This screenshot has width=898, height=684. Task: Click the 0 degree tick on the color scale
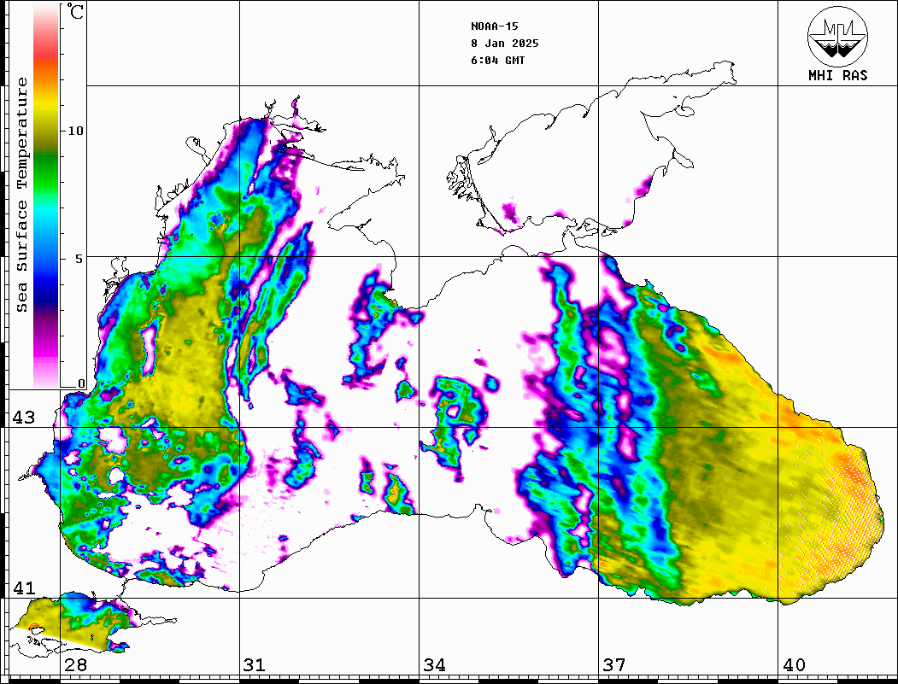[x=81, y=383]
